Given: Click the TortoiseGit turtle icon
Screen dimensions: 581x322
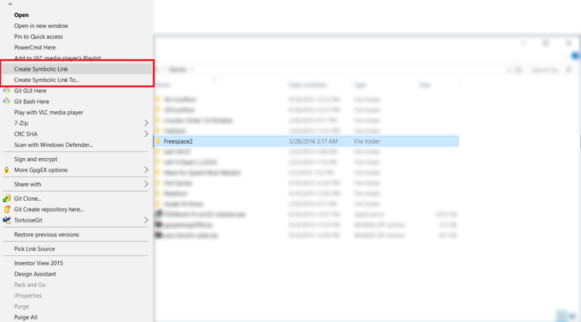Looking at the screenshot, I should coord(7,220).
